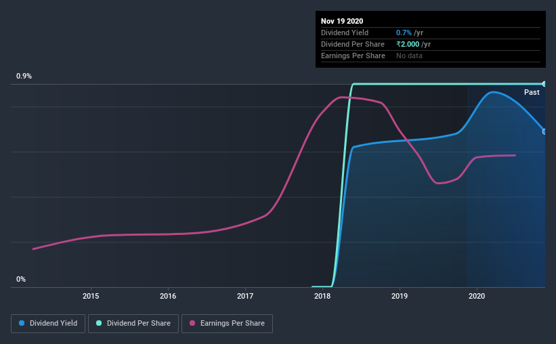Select the 2020 x-axis label

point(477,296)
